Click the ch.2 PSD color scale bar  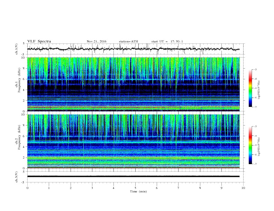point(250,145)
